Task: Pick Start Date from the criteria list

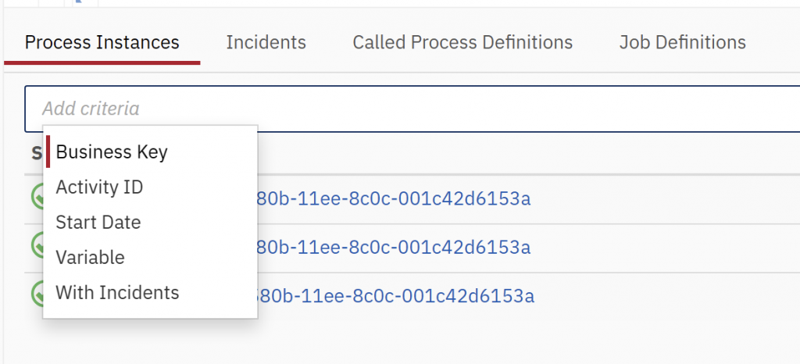Action: pyautogui.click(x=98, y=223)
